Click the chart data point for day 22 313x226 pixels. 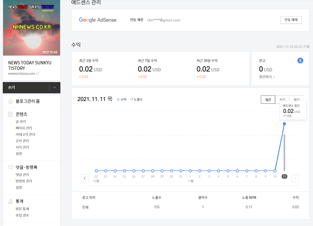(96, 171)
